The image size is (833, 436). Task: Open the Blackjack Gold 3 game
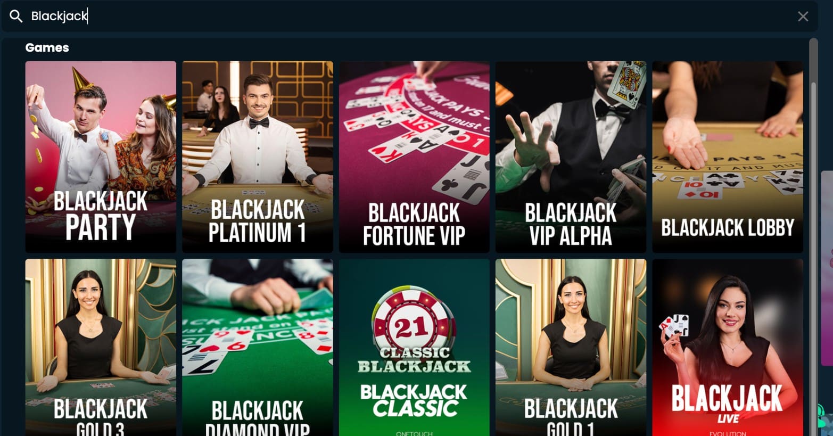(101, 348)
